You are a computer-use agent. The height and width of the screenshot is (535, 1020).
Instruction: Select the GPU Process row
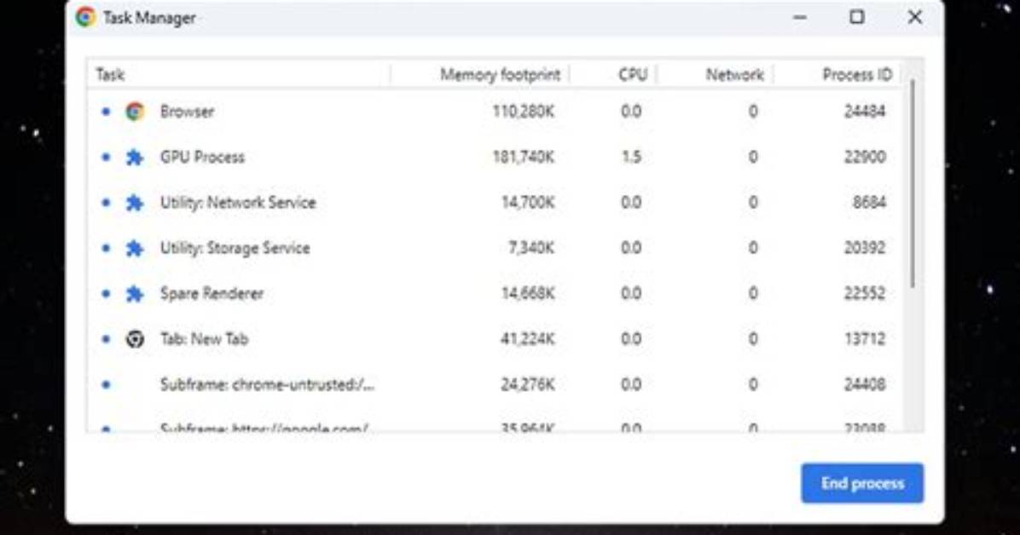tap(495, 158)
